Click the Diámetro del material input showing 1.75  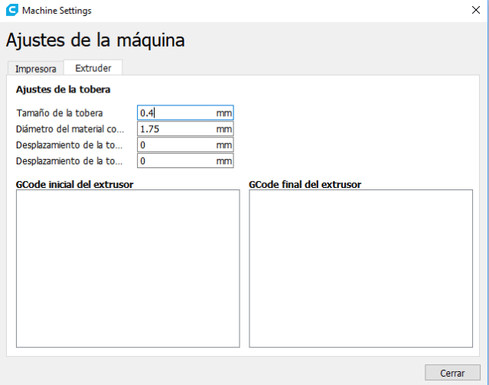[x=178, y=129]
